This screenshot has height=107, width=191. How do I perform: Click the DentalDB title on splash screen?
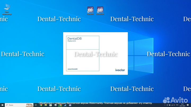[x=75, y=39]
